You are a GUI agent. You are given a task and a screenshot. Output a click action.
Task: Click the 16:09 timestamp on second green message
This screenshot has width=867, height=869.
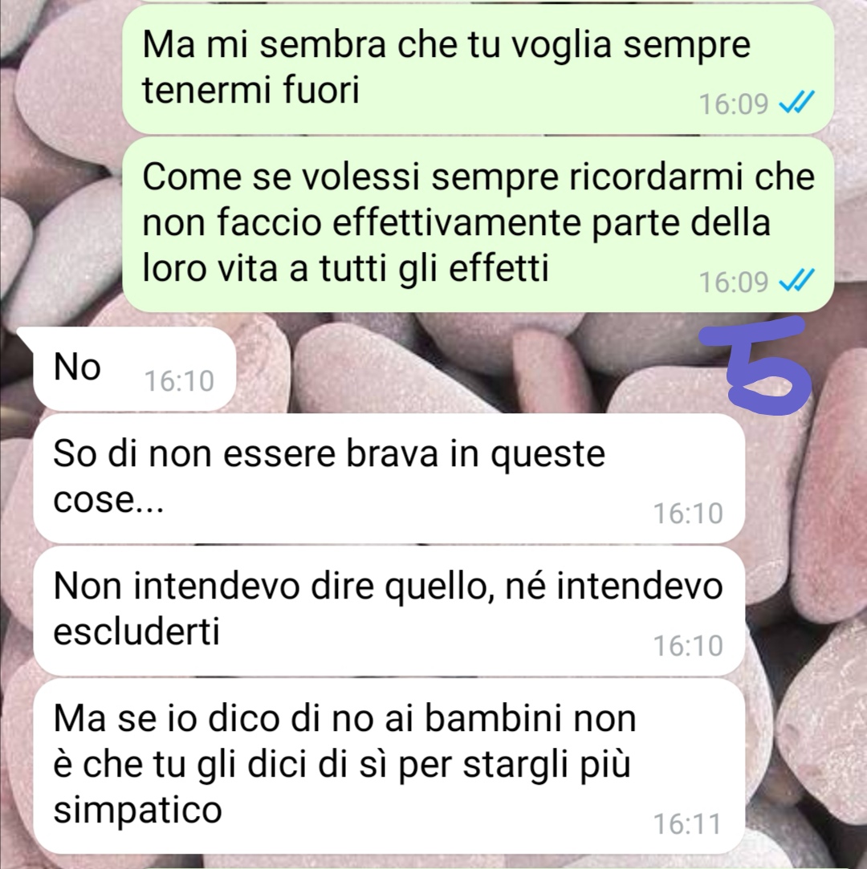pos(734,282)
